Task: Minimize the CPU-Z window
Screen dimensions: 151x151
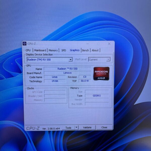Action: point(88,44)
